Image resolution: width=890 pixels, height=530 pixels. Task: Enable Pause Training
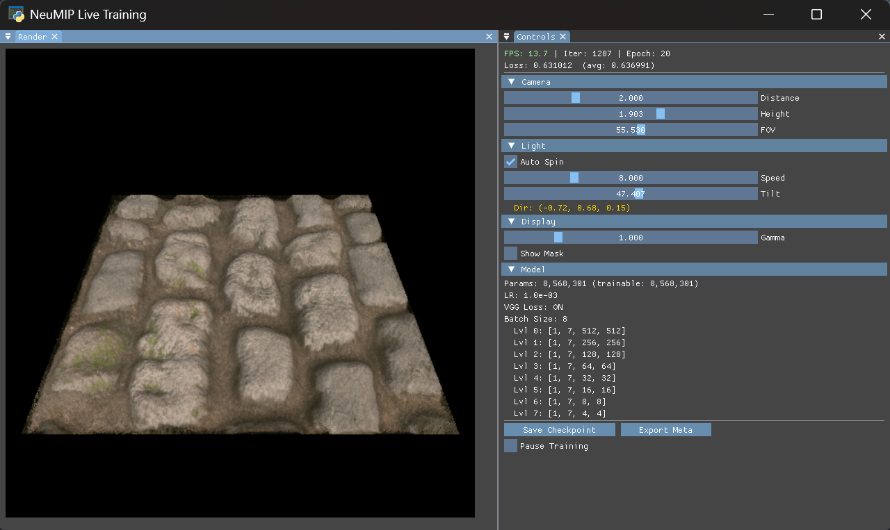(x=510, y=445)
